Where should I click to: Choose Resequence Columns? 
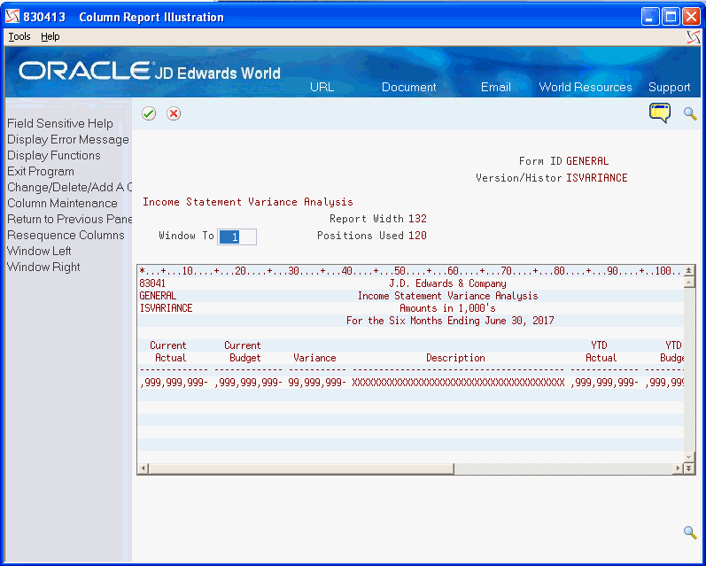tap(66, 235)
